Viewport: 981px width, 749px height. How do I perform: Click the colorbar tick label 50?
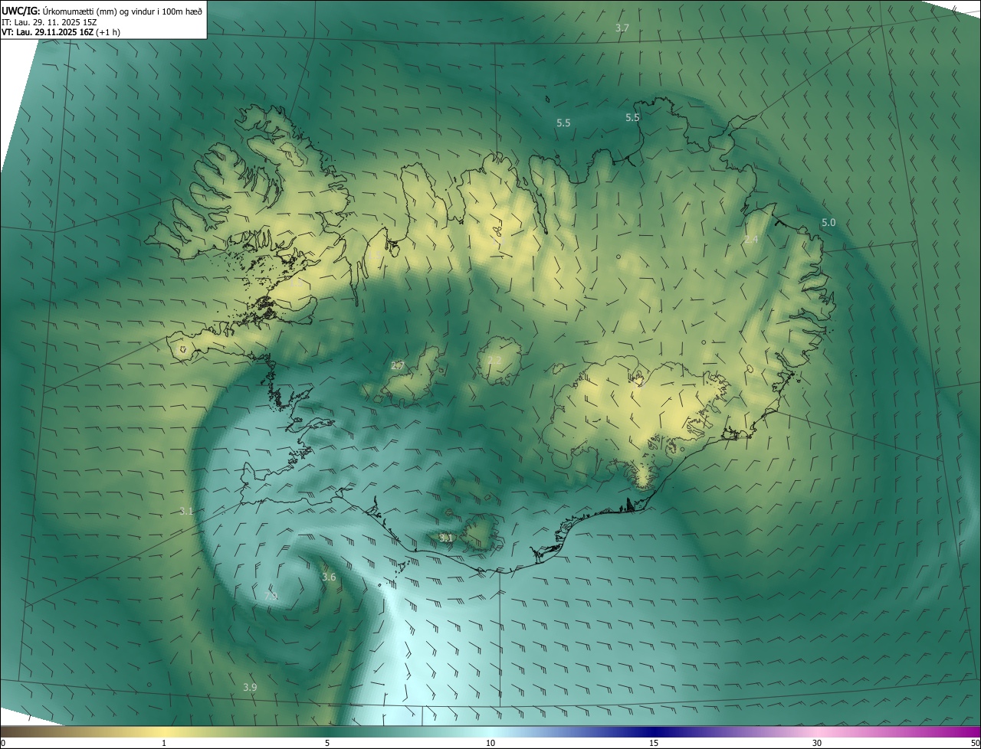pyautogui.click(x=975, y=744)
